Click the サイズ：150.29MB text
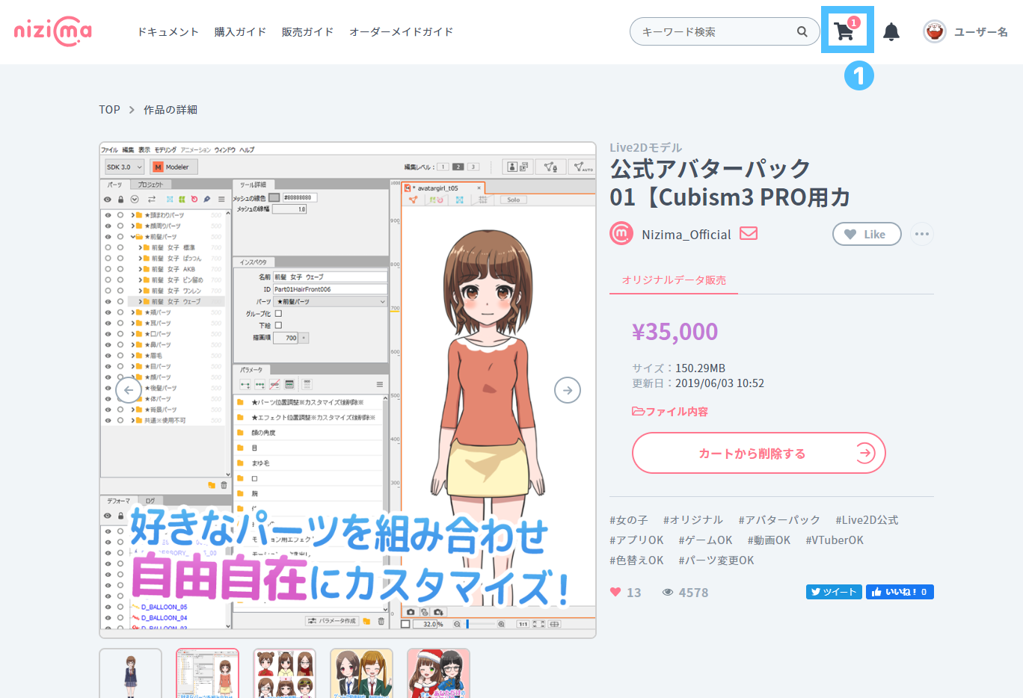This screenshot has width=1023, height=698. (679, 368)
